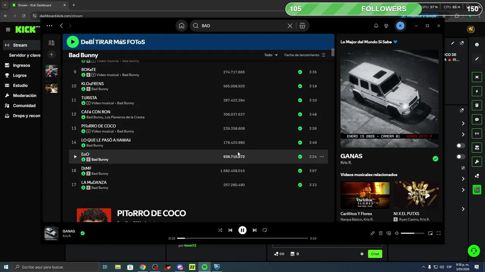Viewport: 485px width, 272px height.
Task: Open CAFé CON RON song title
Action: [x=96, y=112]
